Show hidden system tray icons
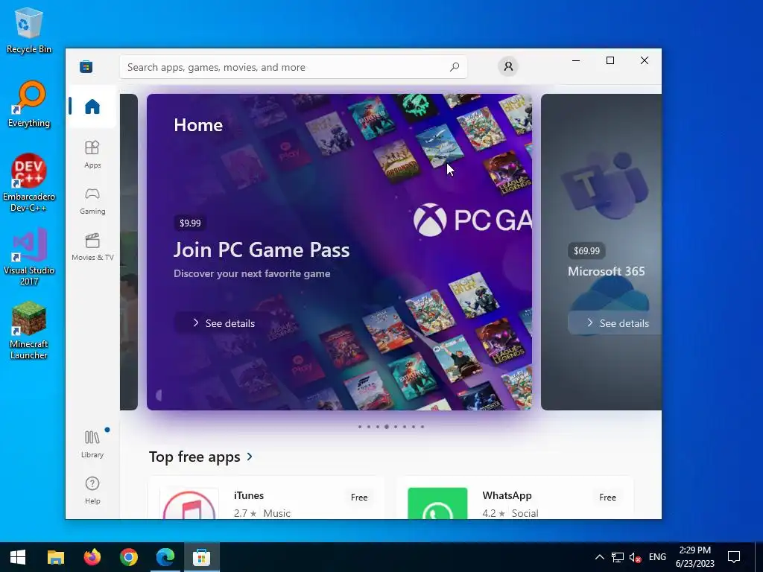The image size is (763, 572). 600,557
